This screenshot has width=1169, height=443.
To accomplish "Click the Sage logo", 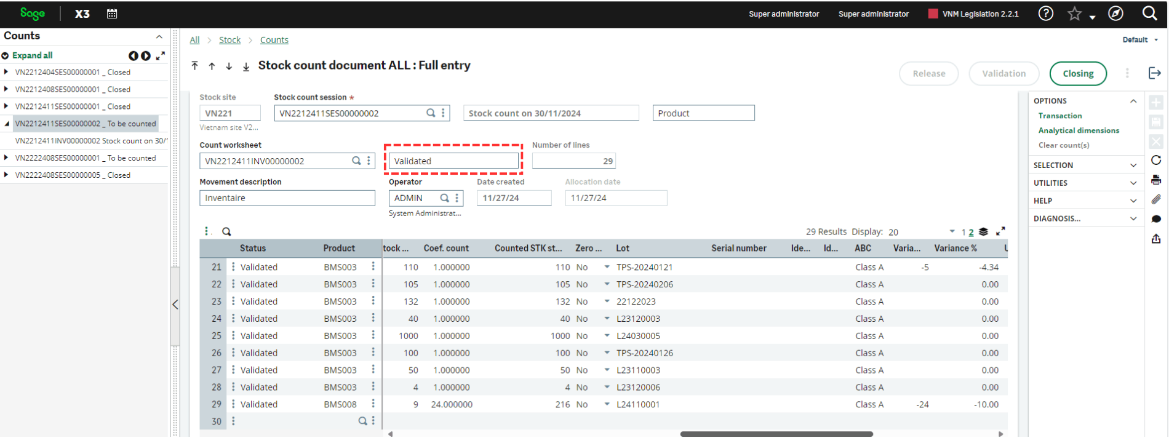I will [x=33, y=14].
